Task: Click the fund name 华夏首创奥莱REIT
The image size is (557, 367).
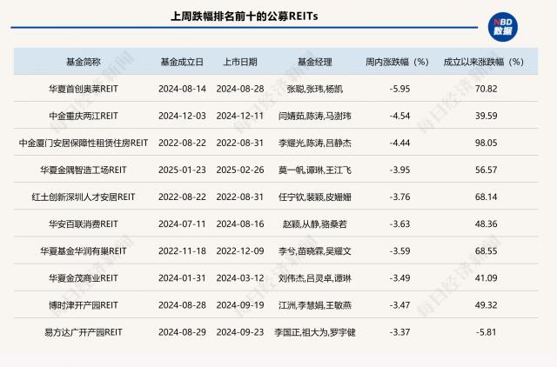Action: point(84,89)
